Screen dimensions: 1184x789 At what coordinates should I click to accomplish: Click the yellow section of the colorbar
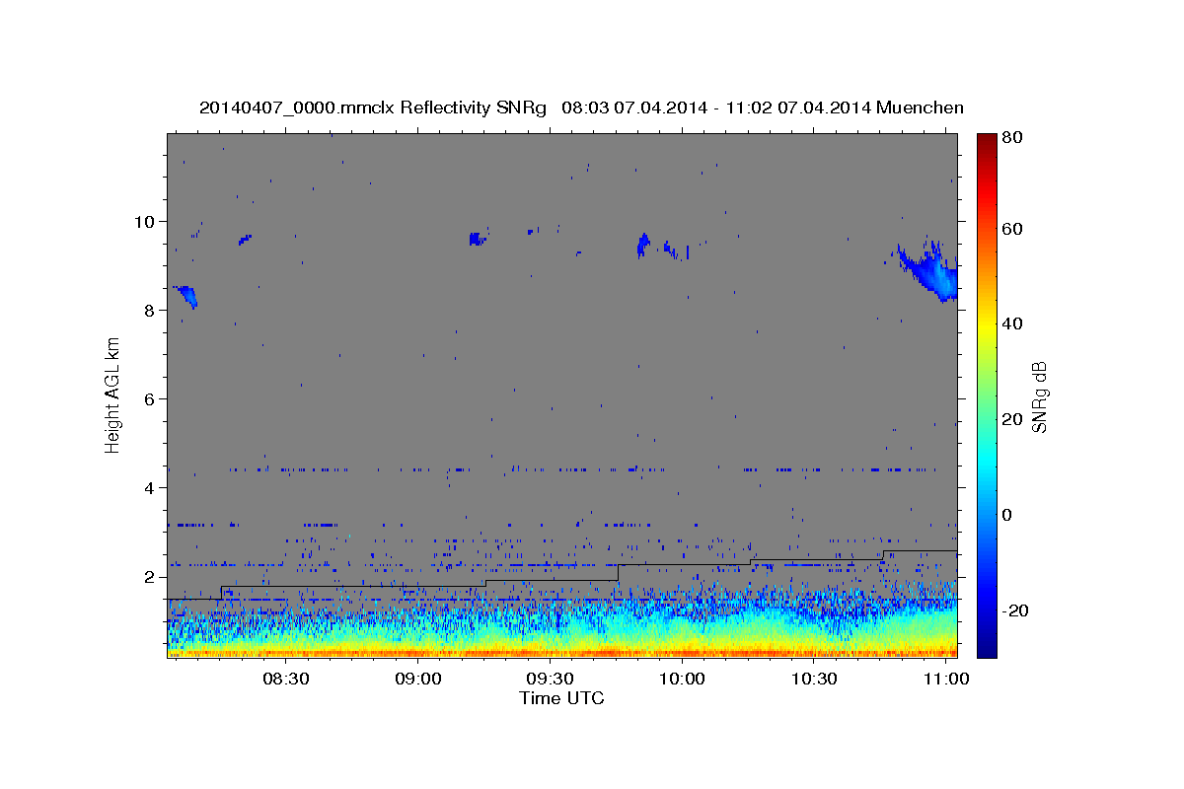986,325
